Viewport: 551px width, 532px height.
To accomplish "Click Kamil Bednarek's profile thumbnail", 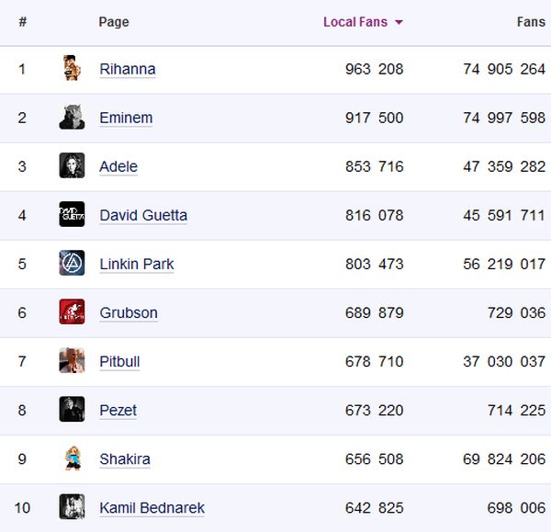I will coord(72,507).
